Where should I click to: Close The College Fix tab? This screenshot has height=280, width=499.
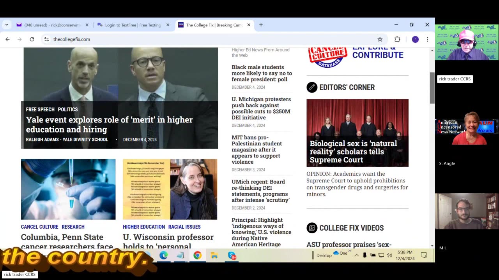[249, 25]
